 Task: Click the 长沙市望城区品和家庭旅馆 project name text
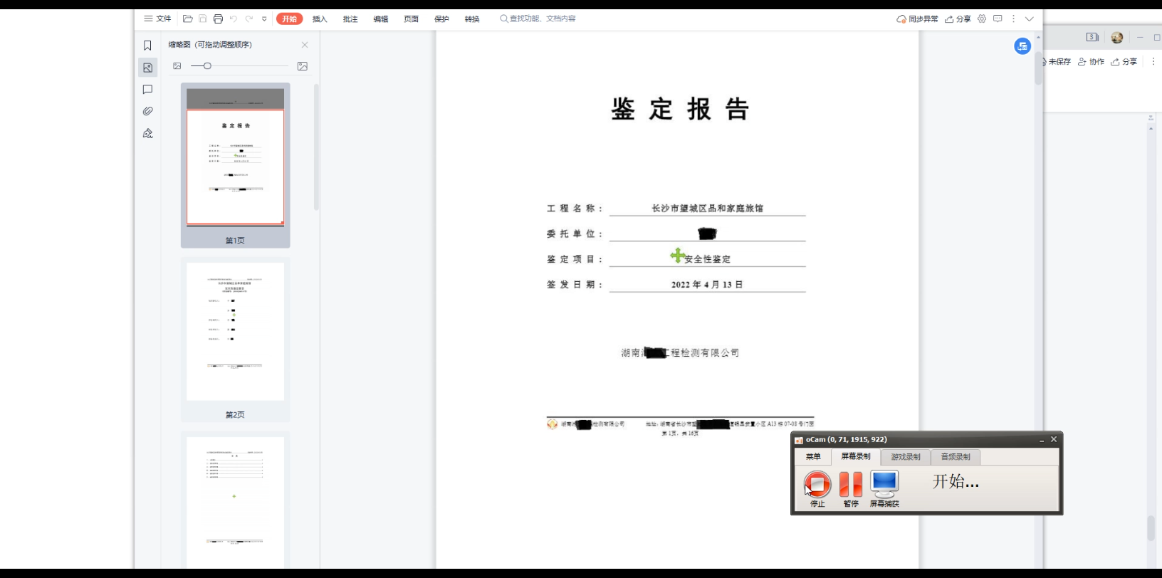pyautogui.click(x=707, y=209)
